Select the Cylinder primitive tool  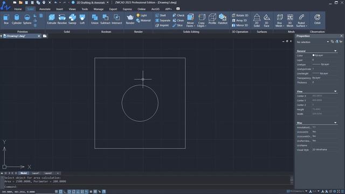pos(17,19)
